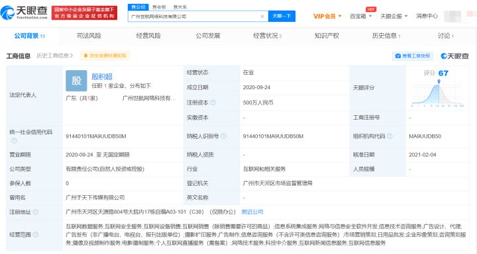477x254 pixels.
Task: Switch to 经营风险 tab
Action: point(148,36)
